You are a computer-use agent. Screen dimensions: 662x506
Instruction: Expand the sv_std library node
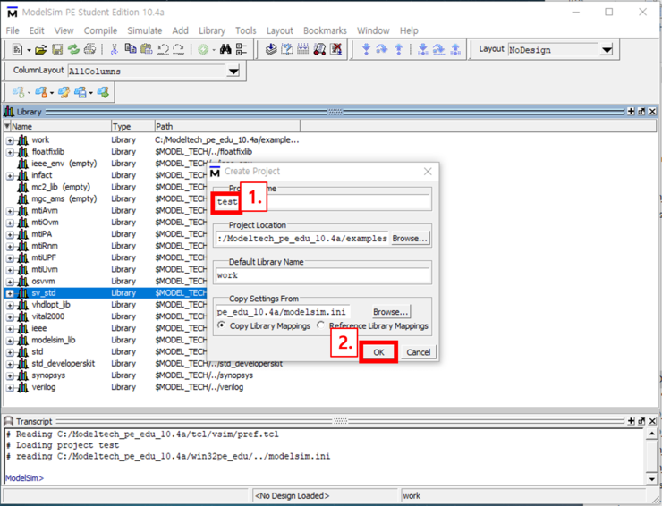click(x=10, y=293)
